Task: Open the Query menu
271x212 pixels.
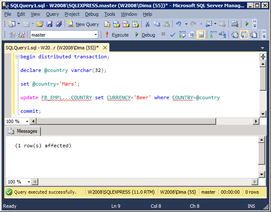Action: (x=52, y=14)
